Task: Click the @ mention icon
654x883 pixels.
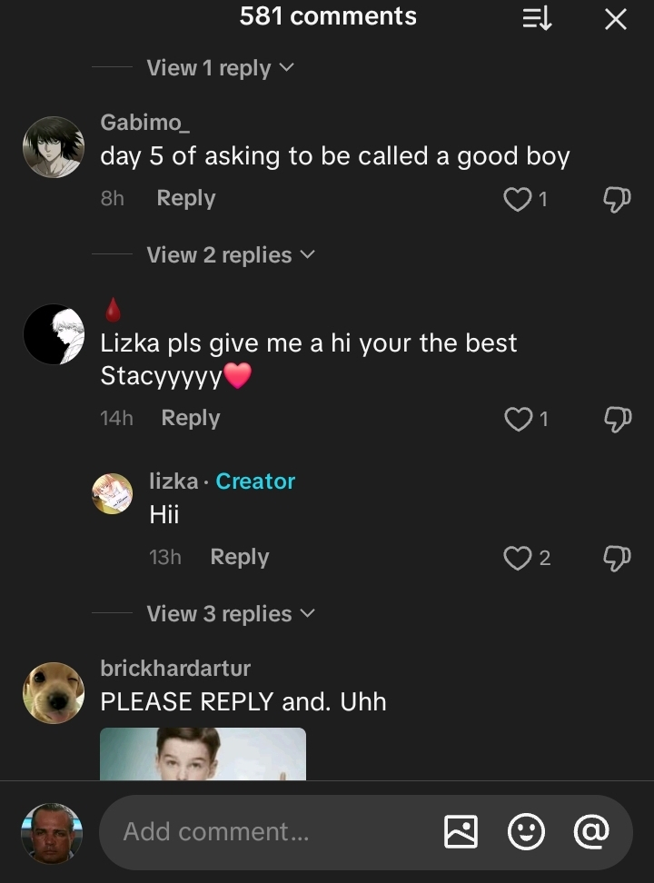Action: coord(591,831)
